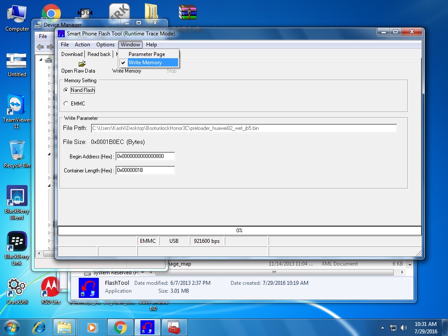Click the FlashTool application icon in Explorer
Screen dimensions: 448x336
point(88,288)
